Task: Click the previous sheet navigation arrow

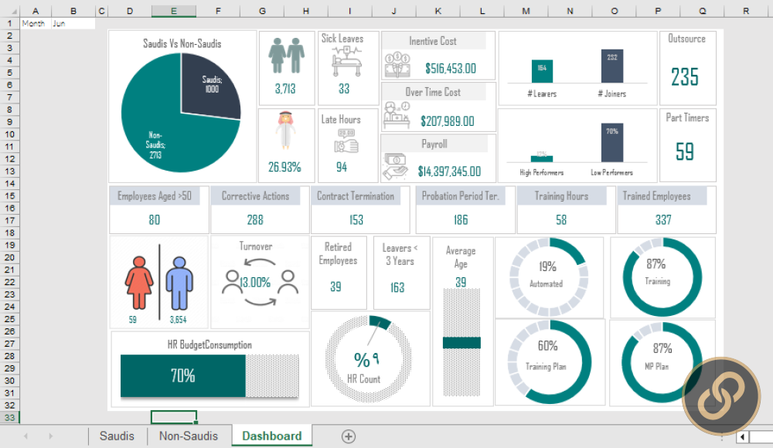Action: coord(26,436)
